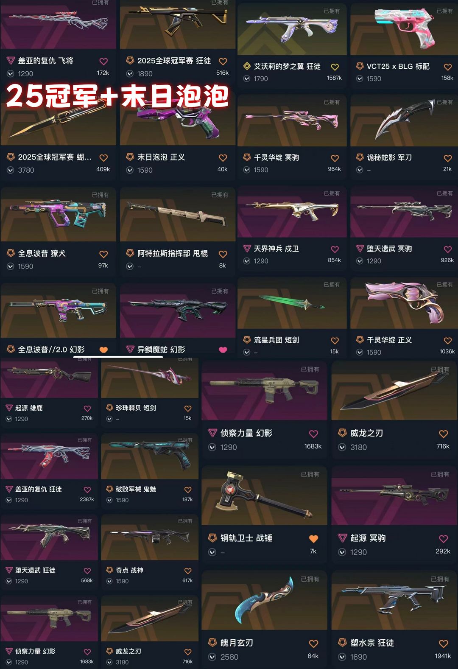This screenshot has height=669, width=458.
Task: Tap the heart on 魄月玄刃 card
Action: click(x=313, y=644)
